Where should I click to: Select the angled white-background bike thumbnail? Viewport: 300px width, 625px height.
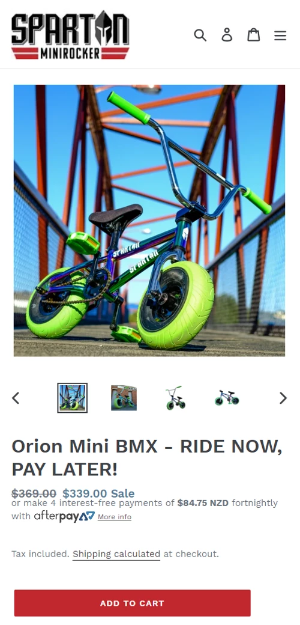coord(175,398)
